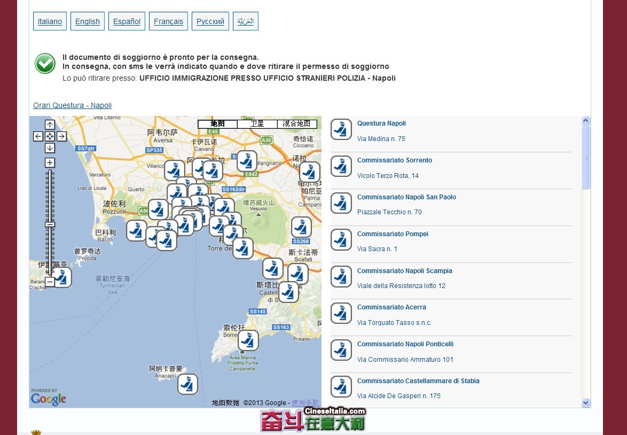
Task: Open Commissariato Sorrento title link
Action: 395,160
